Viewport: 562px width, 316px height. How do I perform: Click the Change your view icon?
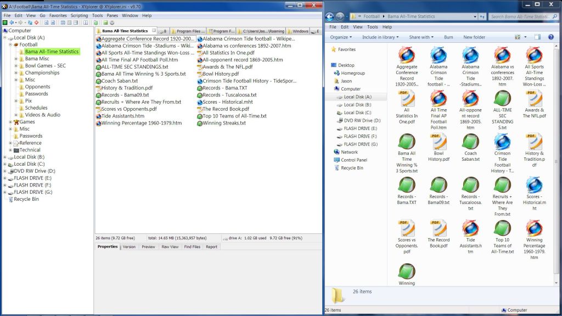tap(518, 37)
